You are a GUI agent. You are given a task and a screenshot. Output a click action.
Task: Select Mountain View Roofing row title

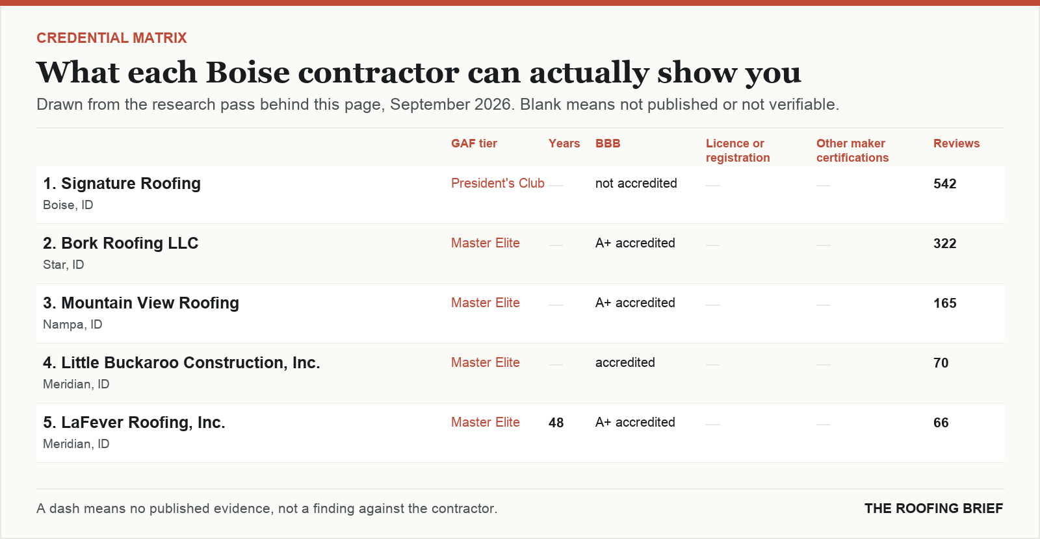click(141, 303)
